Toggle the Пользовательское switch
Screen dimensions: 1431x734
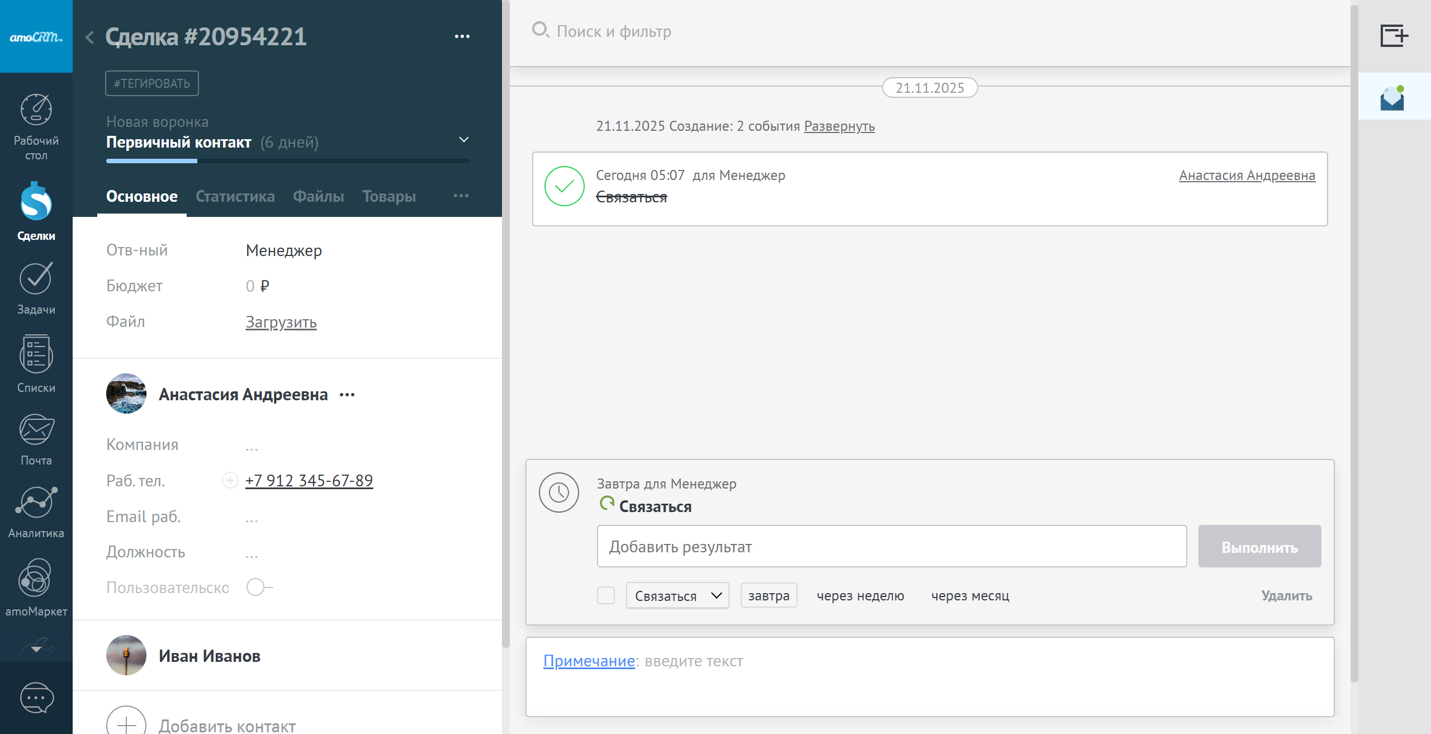pyautogui.click(x=259, y=588)
